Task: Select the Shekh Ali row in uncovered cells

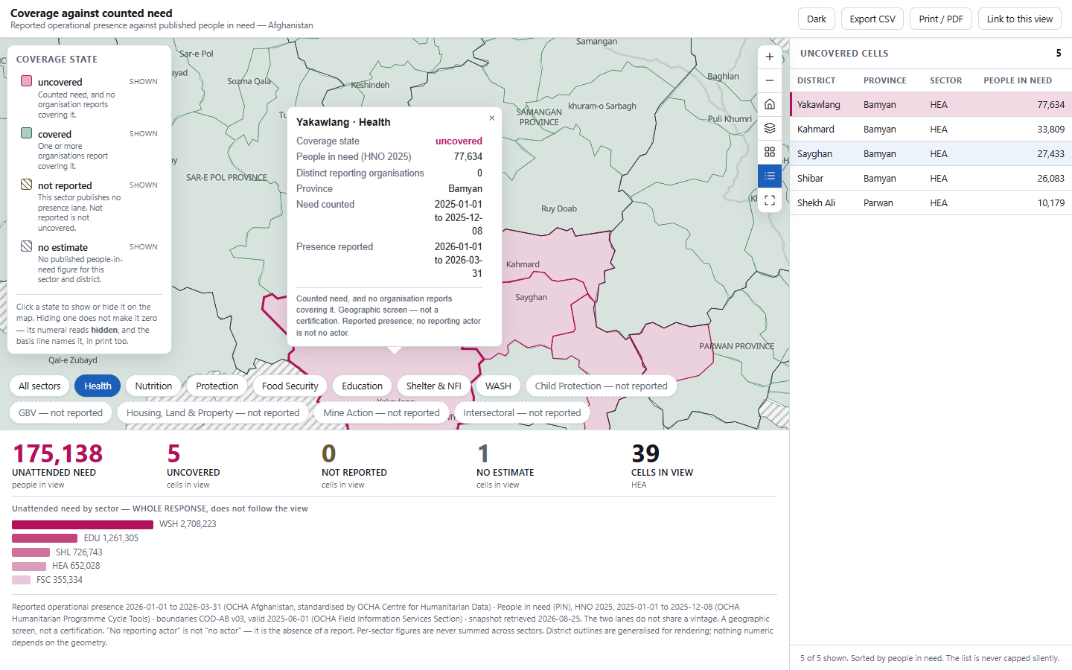Action: tap(931, 202)
